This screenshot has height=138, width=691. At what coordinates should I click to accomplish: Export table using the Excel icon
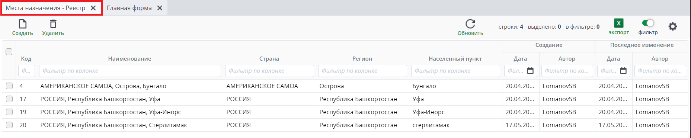pyautogui.click(x=619, y=23)
